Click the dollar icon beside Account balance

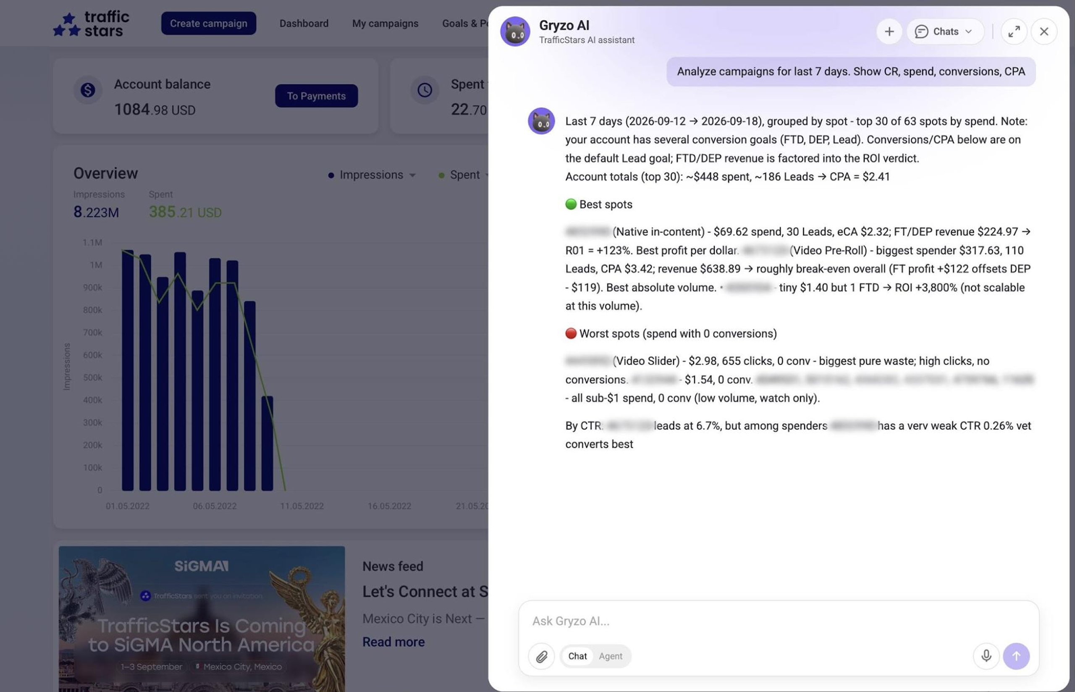pyautogui.click(x=88, y=90)
